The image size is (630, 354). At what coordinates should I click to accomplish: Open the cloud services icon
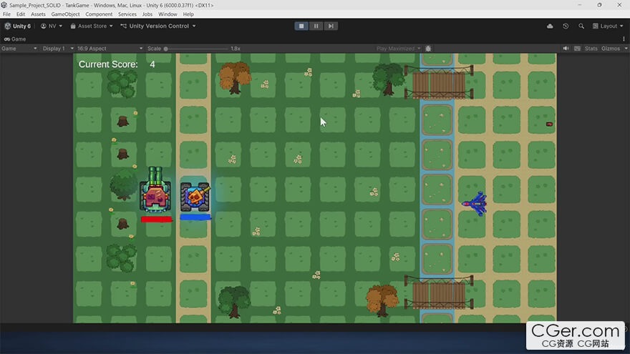[x=550, y=26]
